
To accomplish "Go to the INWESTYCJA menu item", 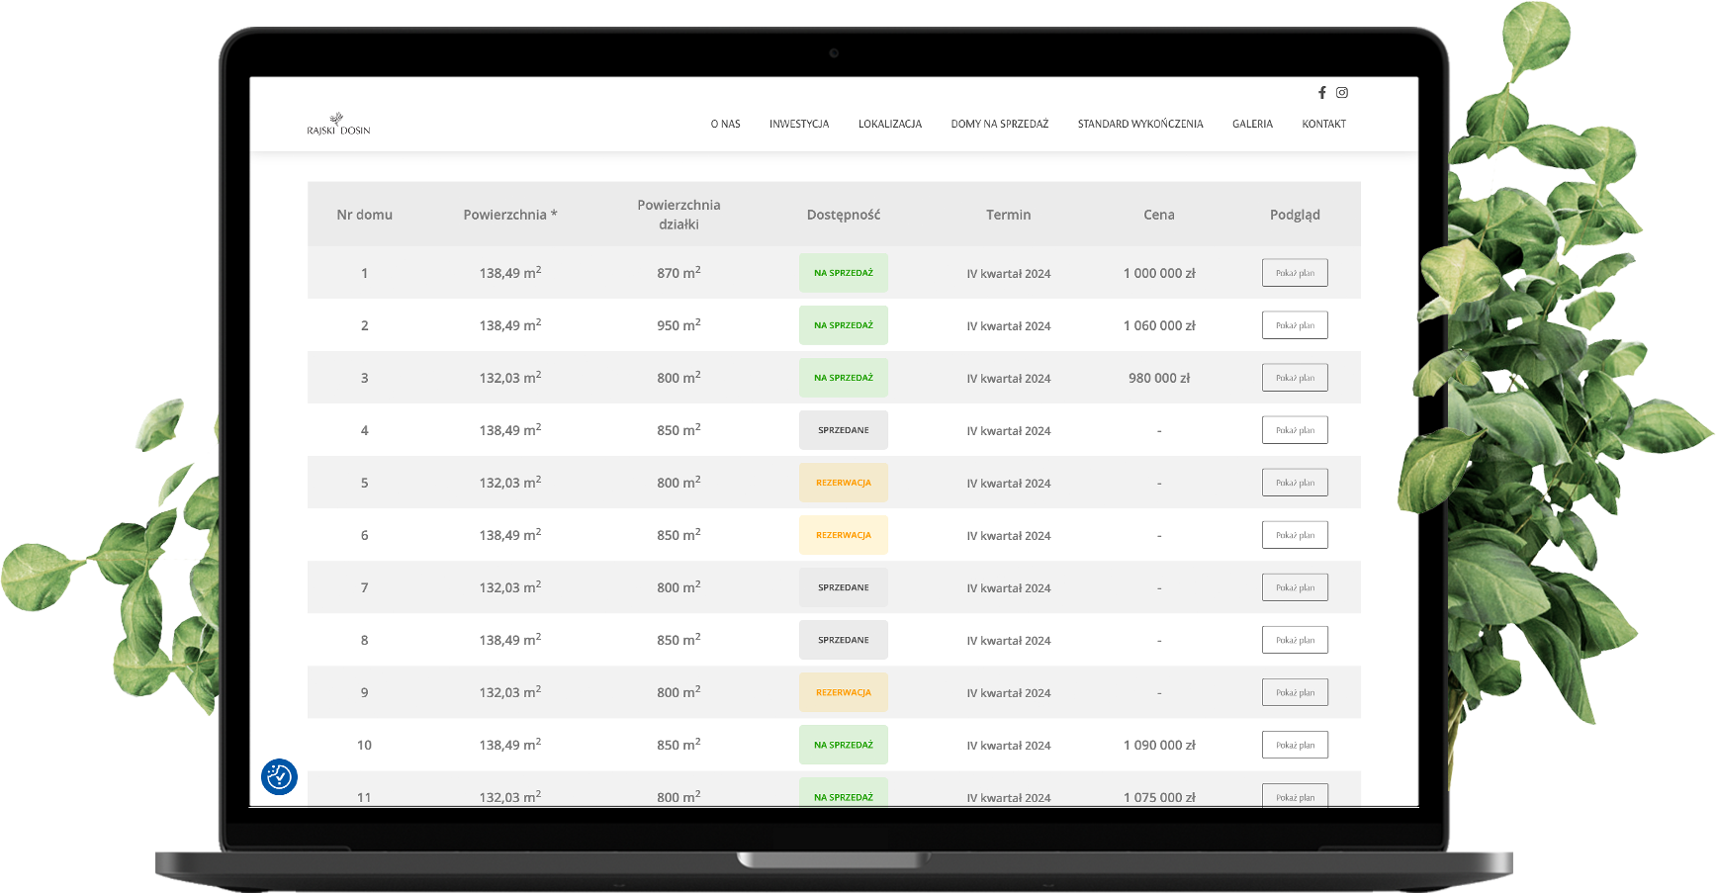I will (x=799, y=125).
